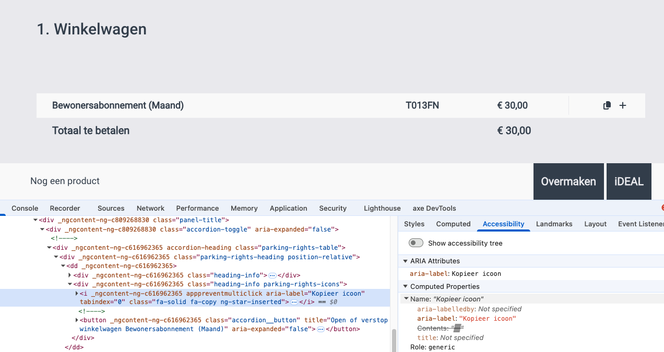This screenshot has width=664, height=352.
Task: Click ellipsis in the heading-info div
Action: [x=272, y=275]
